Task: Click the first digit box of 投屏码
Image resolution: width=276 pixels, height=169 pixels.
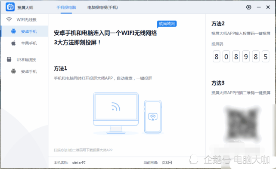Action: tap(216, 56)
